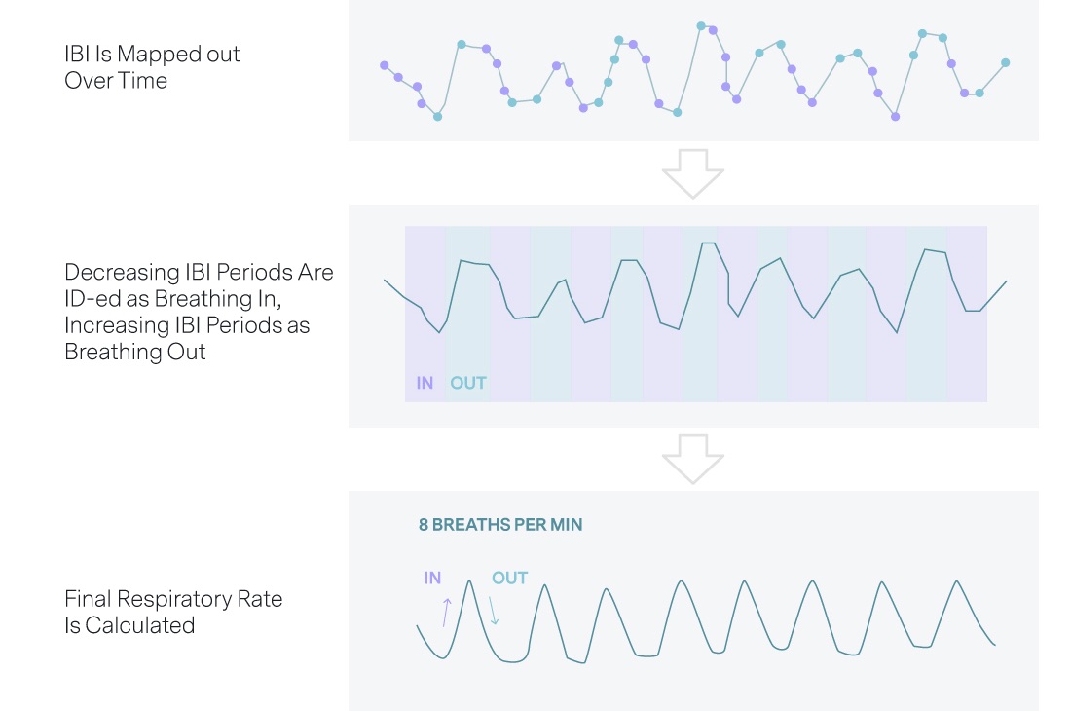Click the purple upward arrow beside the bottom IN label
Image resolution: width=1071 pixels, height=711 pixels.
click(x=447, y=613)
